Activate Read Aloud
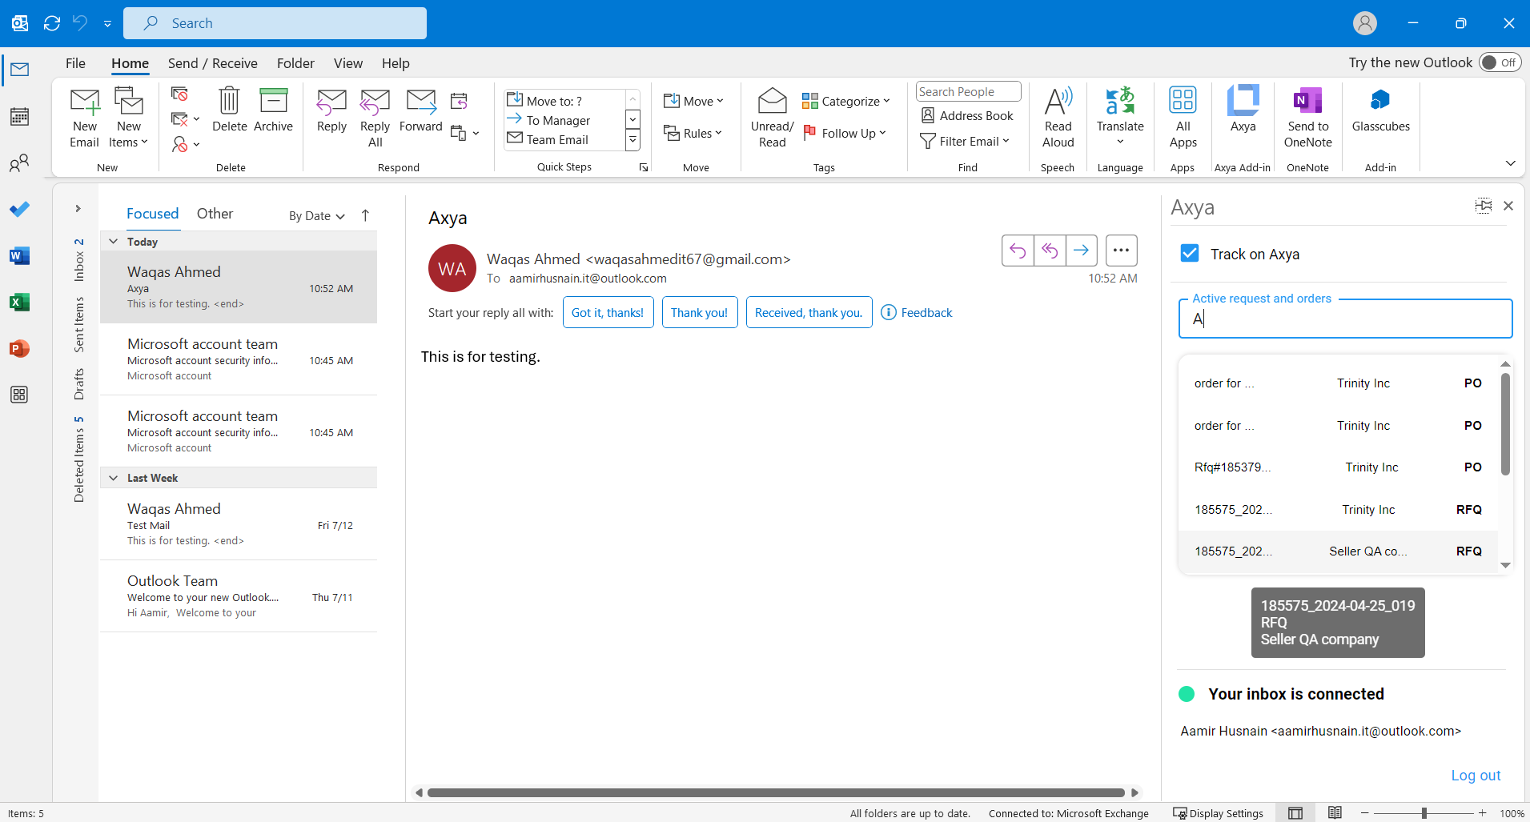This screenshot has width=1530, height=822. pos(1058,115)
